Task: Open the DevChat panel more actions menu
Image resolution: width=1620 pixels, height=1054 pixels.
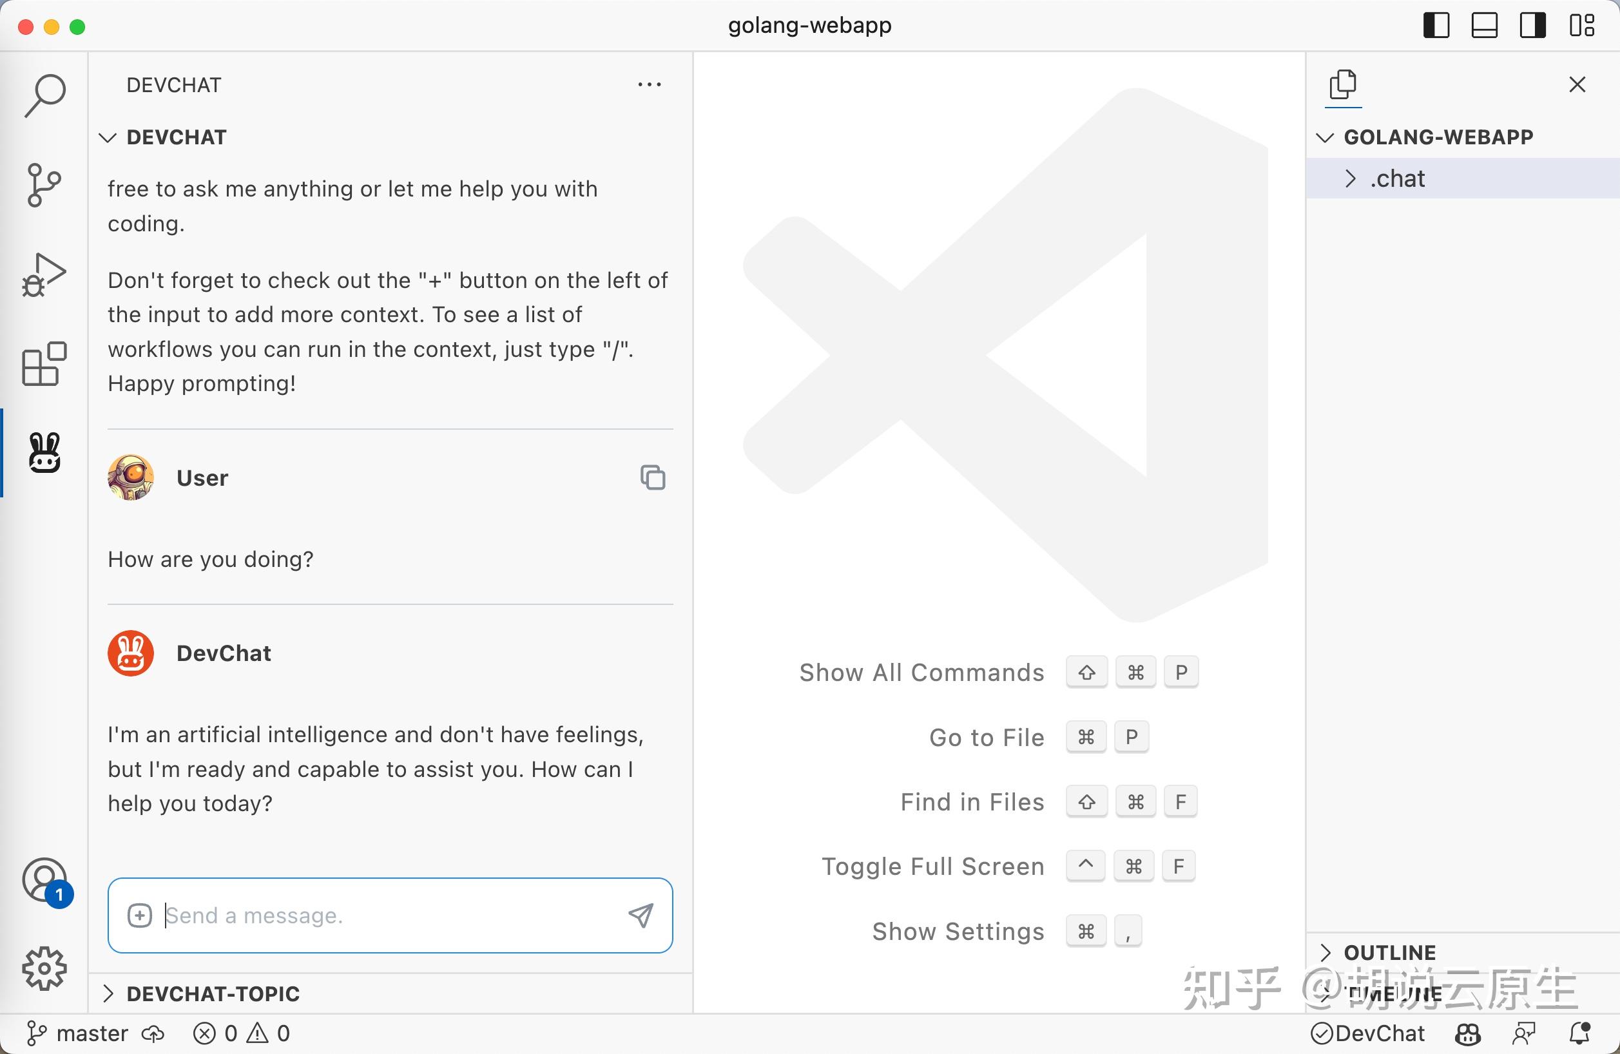Action: click(650, 84)
